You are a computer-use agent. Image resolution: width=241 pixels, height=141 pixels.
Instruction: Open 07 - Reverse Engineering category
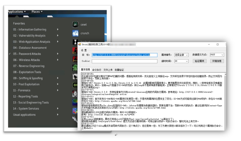point(29,66)
